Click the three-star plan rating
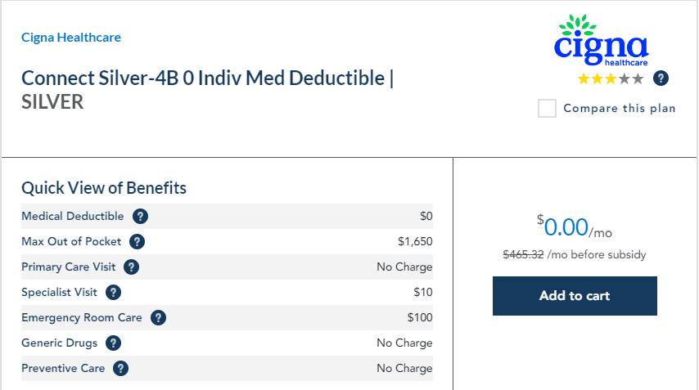Image resolution: width=699 pixels, height=390 pixels. [x=610, y=79]
